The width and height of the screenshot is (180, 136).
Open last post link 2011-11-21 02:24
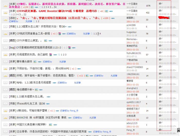click(x=167, y=28)
